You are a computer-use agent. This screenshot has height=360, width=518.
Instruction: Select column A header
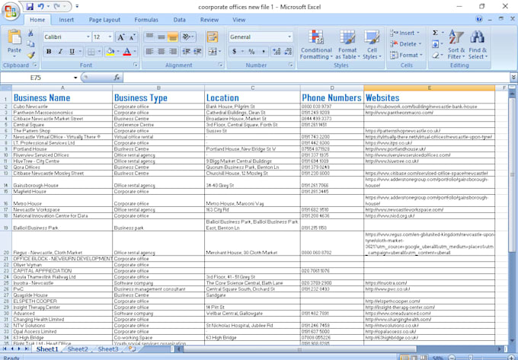(x=62, y=88)
